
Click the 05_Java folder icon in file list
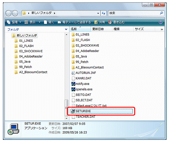73,56
